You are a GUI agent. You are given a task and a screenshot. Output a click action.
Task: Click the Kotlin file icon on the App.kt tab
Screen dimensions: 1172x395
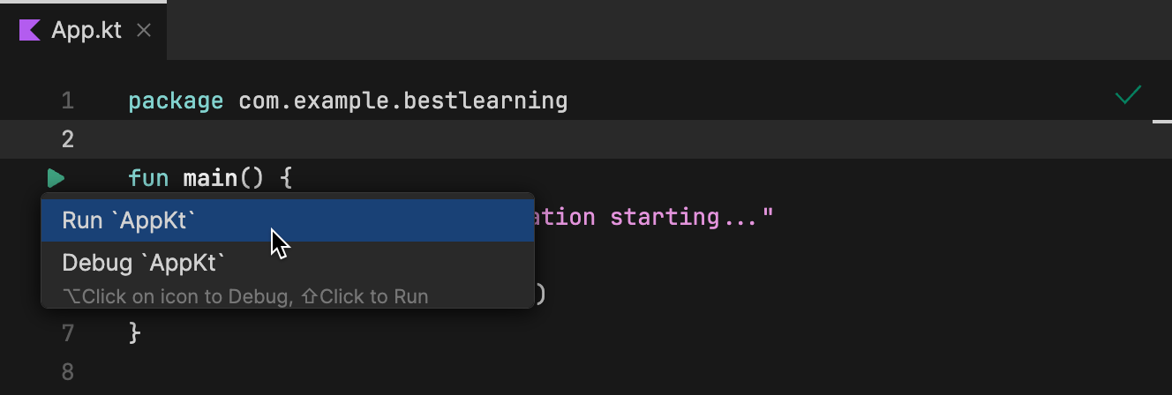(29, 30)
